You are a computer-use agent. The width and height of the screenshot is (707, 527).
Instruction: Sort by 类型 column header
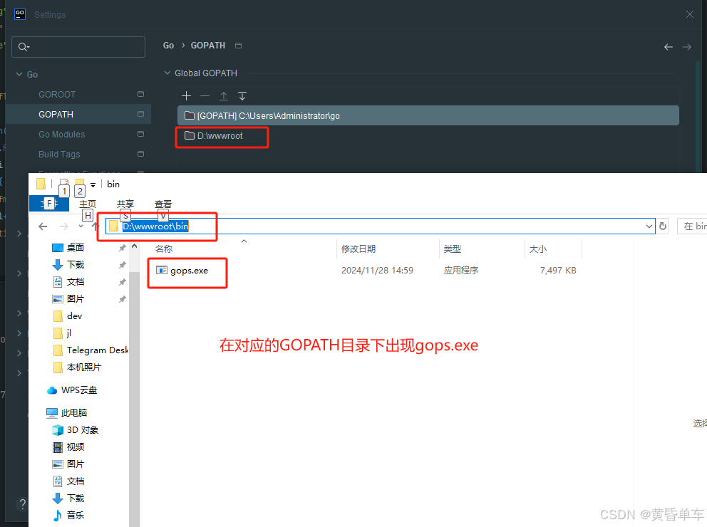coord(453,249)
